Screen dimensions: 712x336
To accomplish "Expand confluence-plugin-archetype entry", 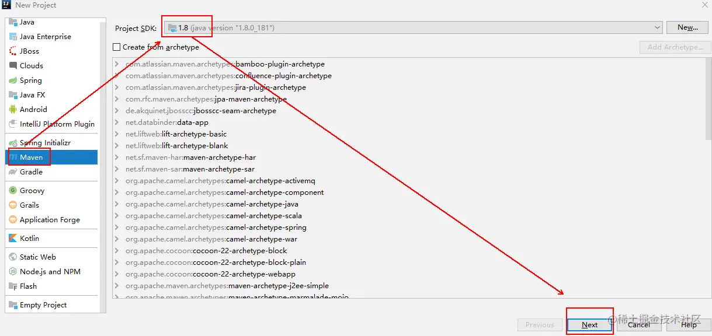I will [117, 76].
